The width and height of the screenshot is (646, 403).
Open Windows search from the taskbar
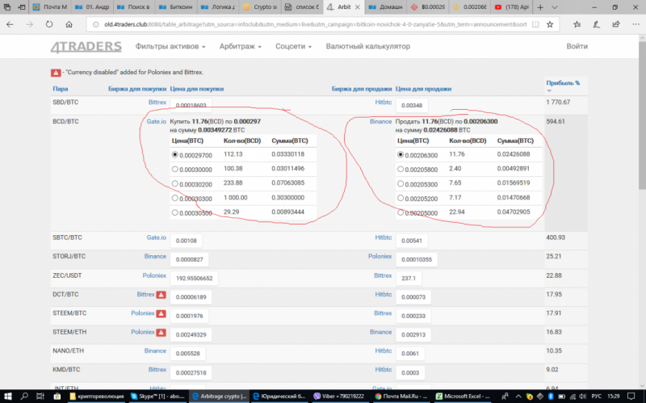(24, 396)
